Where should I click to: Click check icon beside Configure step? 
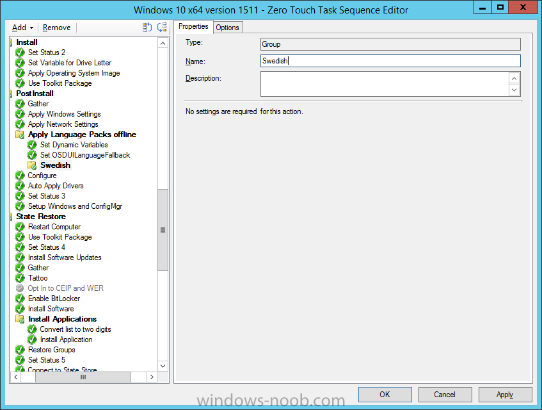(x=20, y=176)
